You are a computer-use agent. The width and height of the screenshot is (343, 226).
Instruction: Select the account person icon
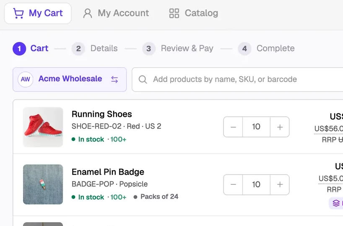88,13
